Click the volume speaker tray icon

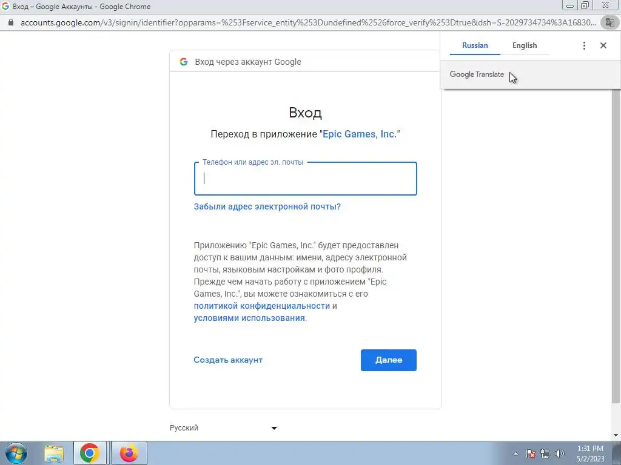[560, 453]
